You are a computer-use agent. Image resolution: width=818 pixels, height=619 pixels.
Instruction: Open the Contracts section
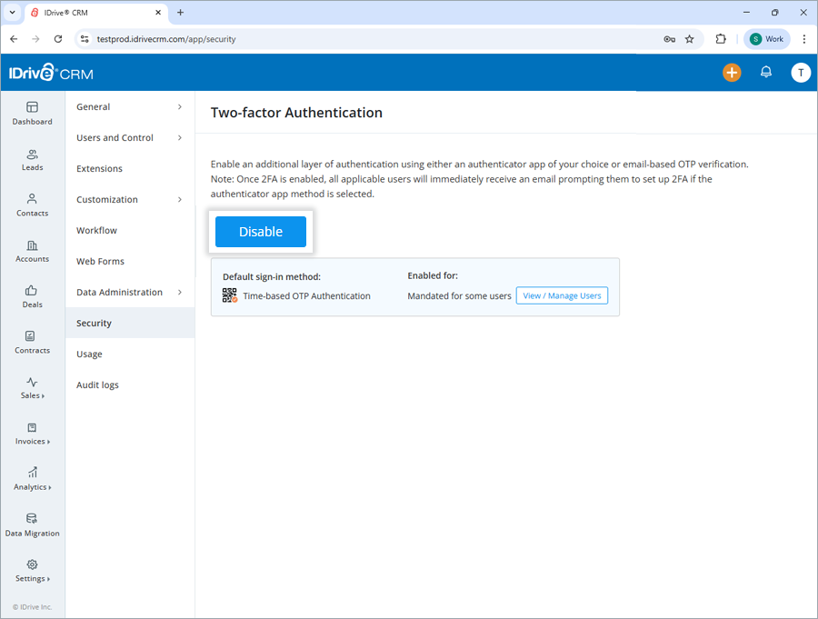32,343
